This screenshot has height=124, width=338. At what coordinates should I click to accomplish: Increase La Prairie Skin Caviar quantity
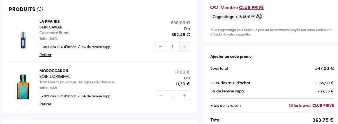(185, 46)
